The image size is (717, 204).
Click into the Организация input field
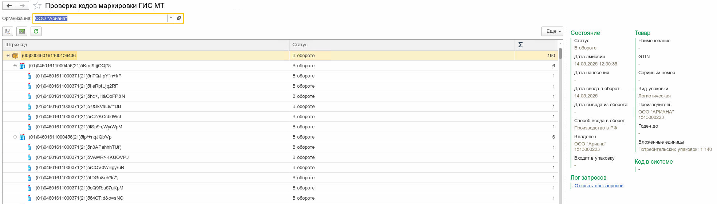(109, 18)
